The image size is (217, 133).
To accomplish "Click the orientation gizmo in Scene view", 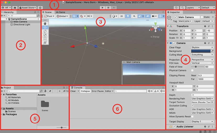I will (x=155, y=27).
